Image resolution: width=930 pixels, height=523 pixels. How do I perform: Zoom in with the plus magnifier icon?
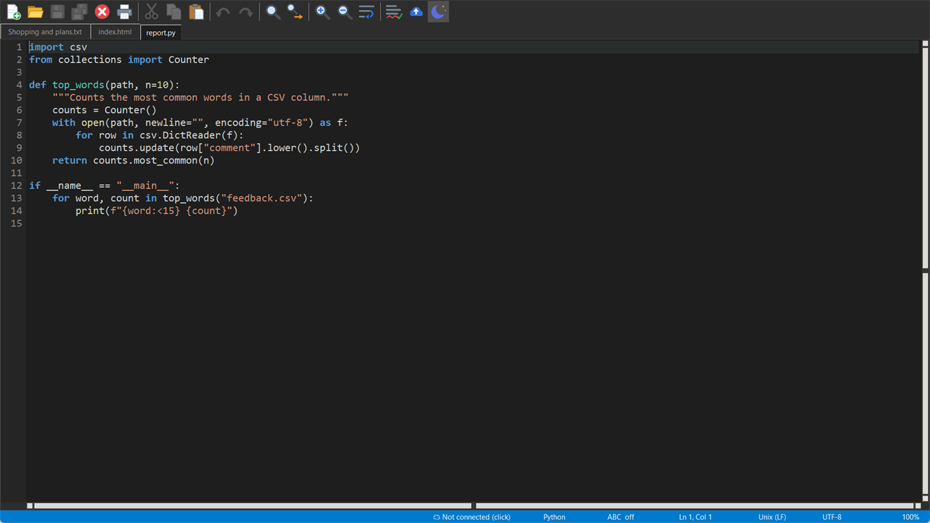[322, 12]
